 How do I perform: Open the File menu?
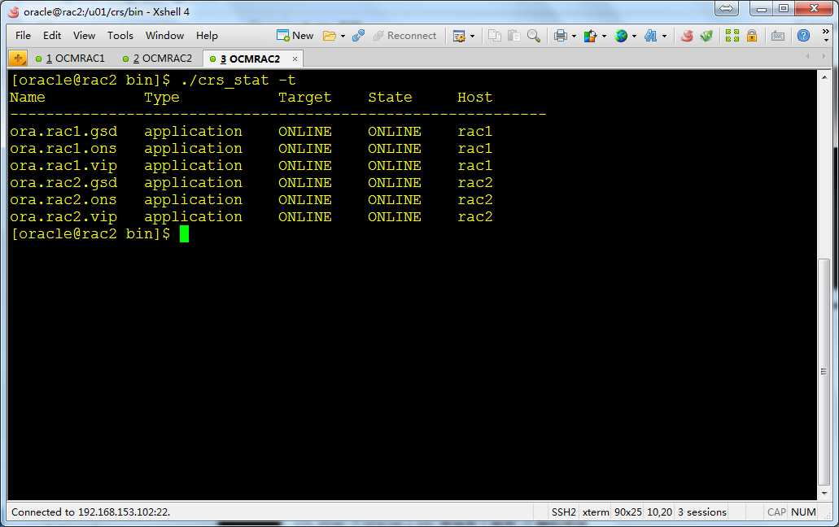coord(23,35)
